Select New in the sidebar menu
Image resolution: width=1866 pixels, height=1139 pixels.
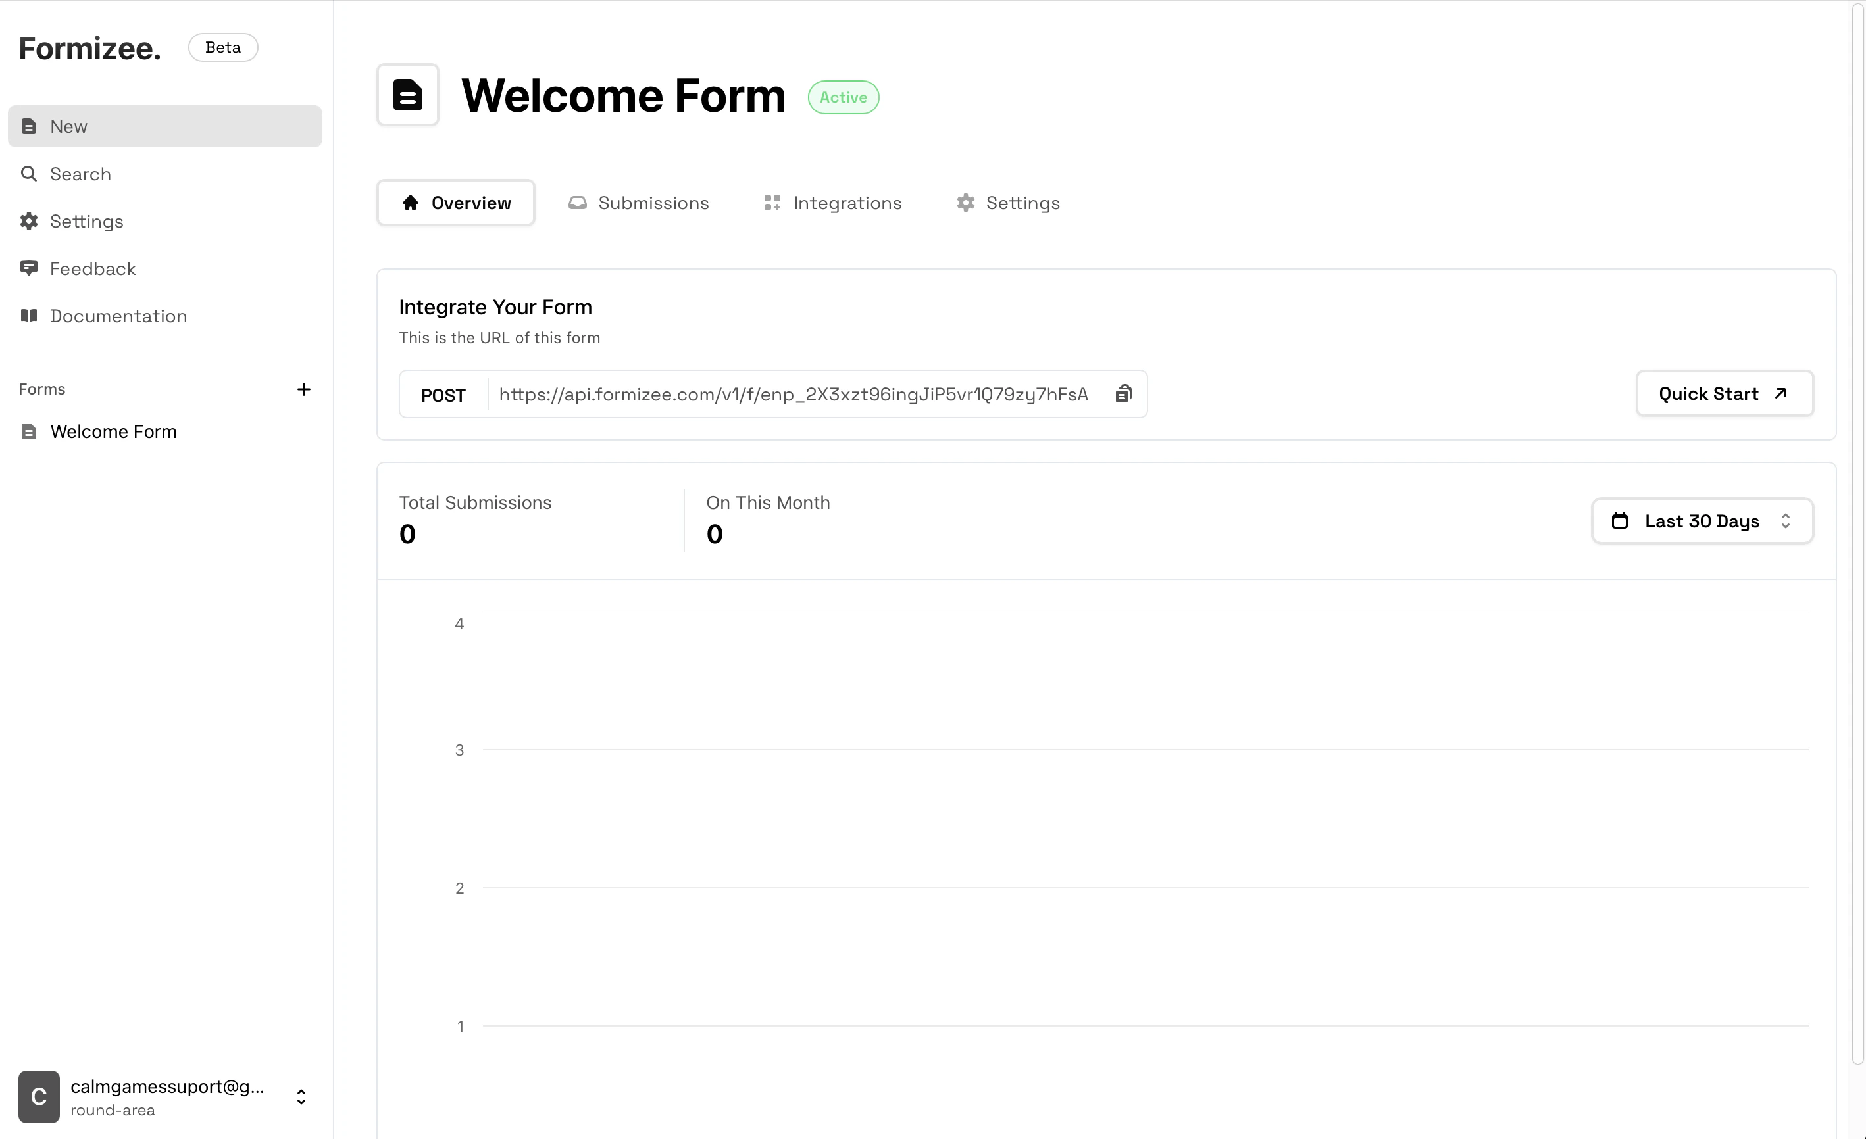165,126
